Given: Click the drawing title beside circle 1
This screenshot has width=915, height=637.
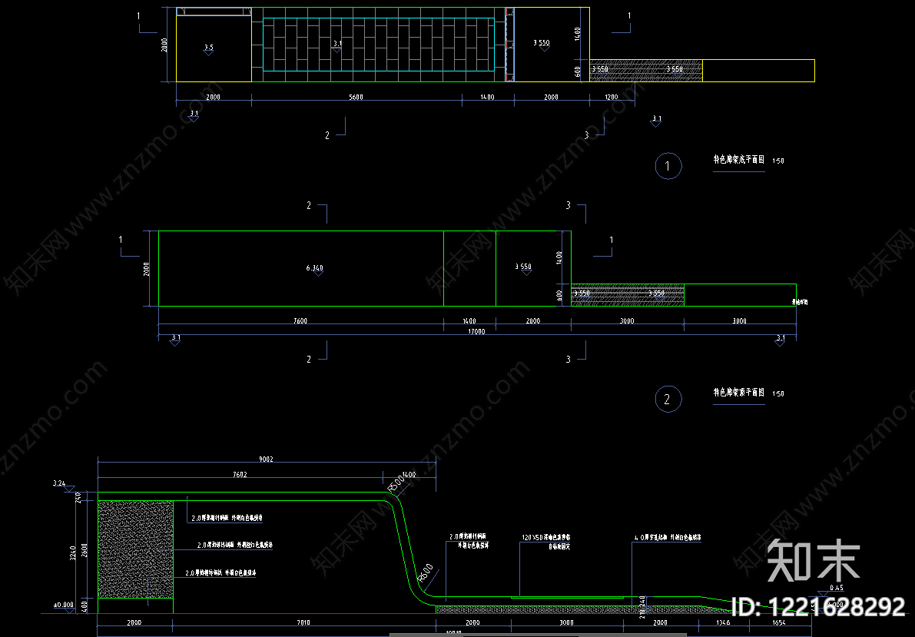Looking at the screenshot, I should click(x=739, y=160).
